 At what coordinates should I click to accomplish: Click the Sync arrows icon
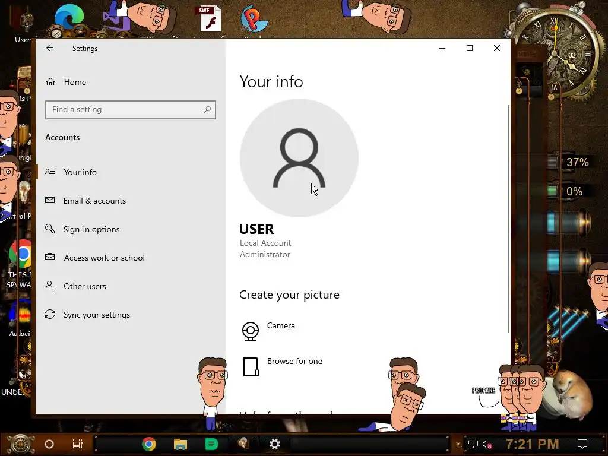coord(50,314)
